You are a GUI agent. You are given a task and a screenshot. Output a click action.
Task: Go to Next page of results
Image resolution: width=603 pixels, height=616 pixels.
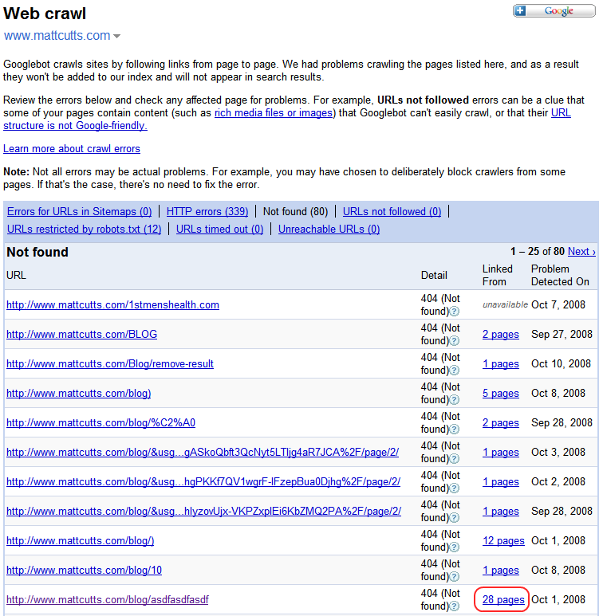click(581, 252)
